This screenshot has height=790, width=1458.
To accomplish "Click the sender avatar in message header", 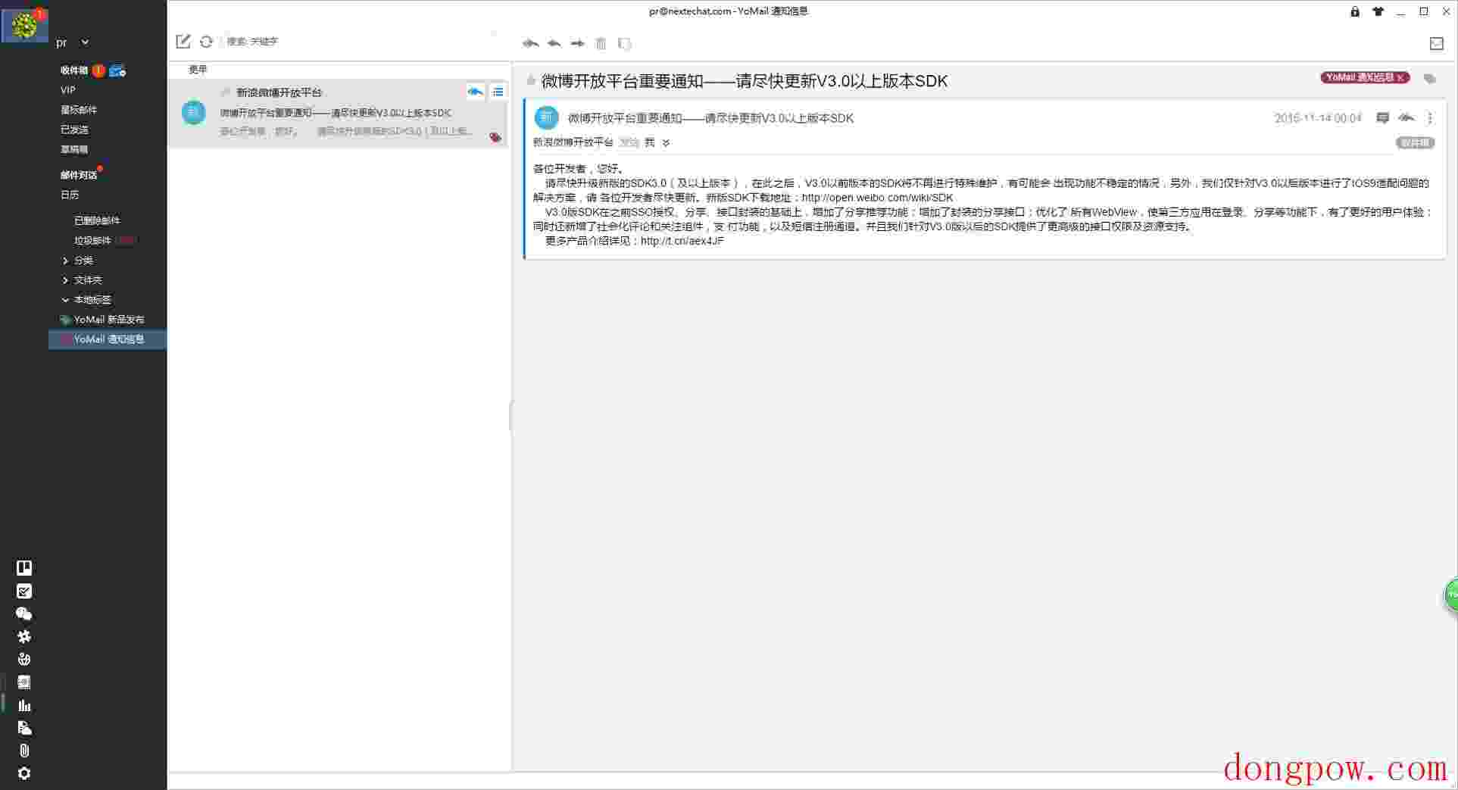I will [546, 117].
